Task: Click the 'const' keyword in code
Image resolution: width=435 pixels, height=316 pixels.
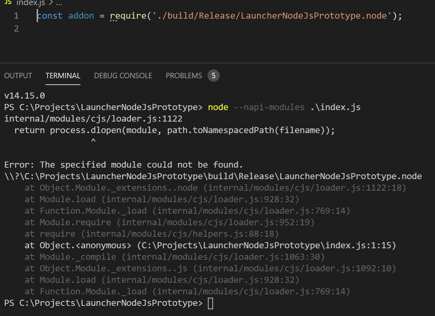Action: tap(50, 16)
